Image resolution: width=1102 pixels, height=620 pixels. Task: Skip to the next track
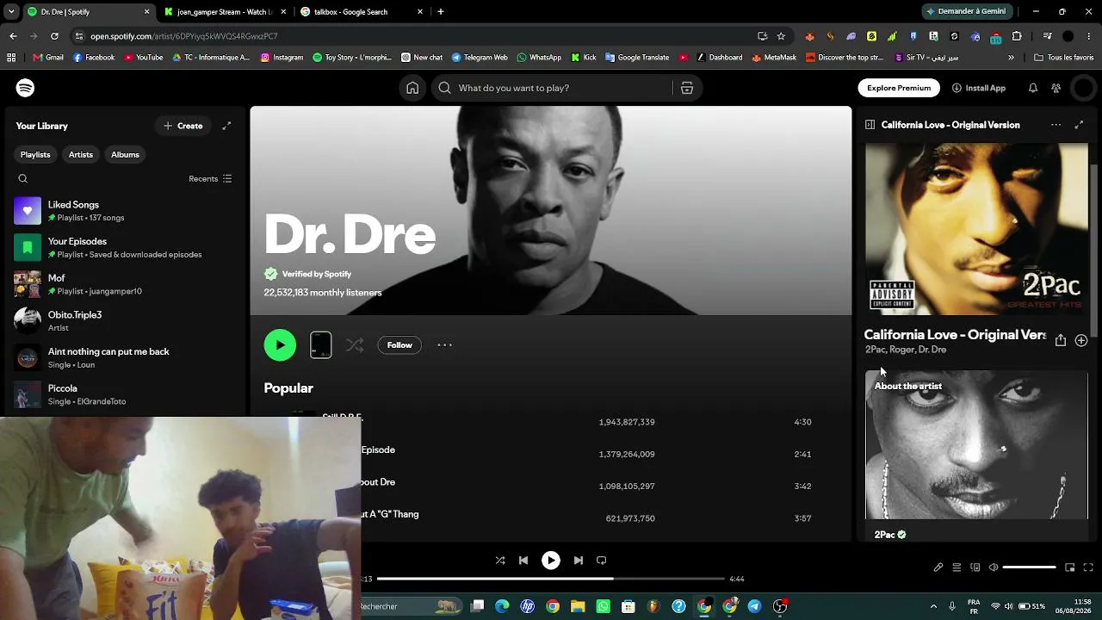pyautogui.click(x=579, y=561)
